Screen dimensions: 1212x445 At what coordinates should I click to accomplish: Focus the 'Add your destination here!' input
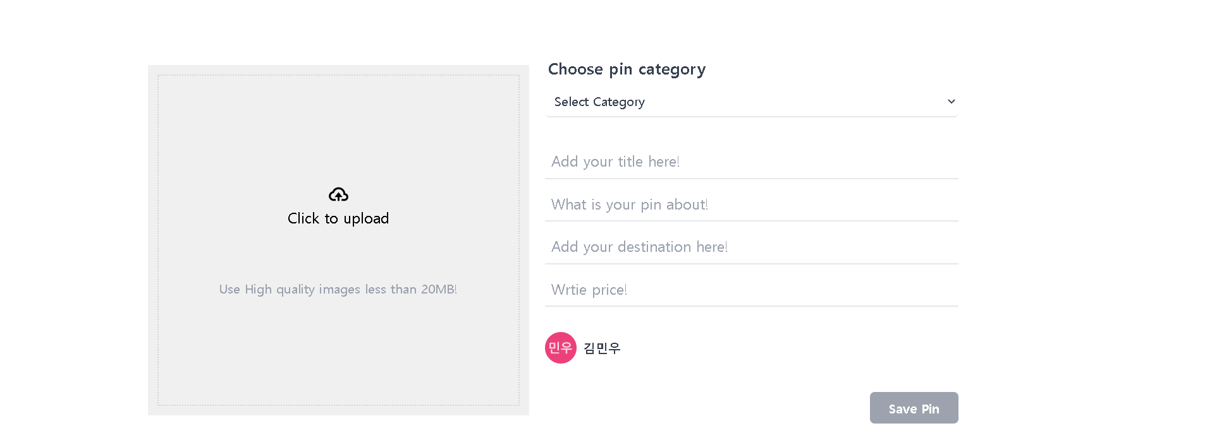coord(751,247)
